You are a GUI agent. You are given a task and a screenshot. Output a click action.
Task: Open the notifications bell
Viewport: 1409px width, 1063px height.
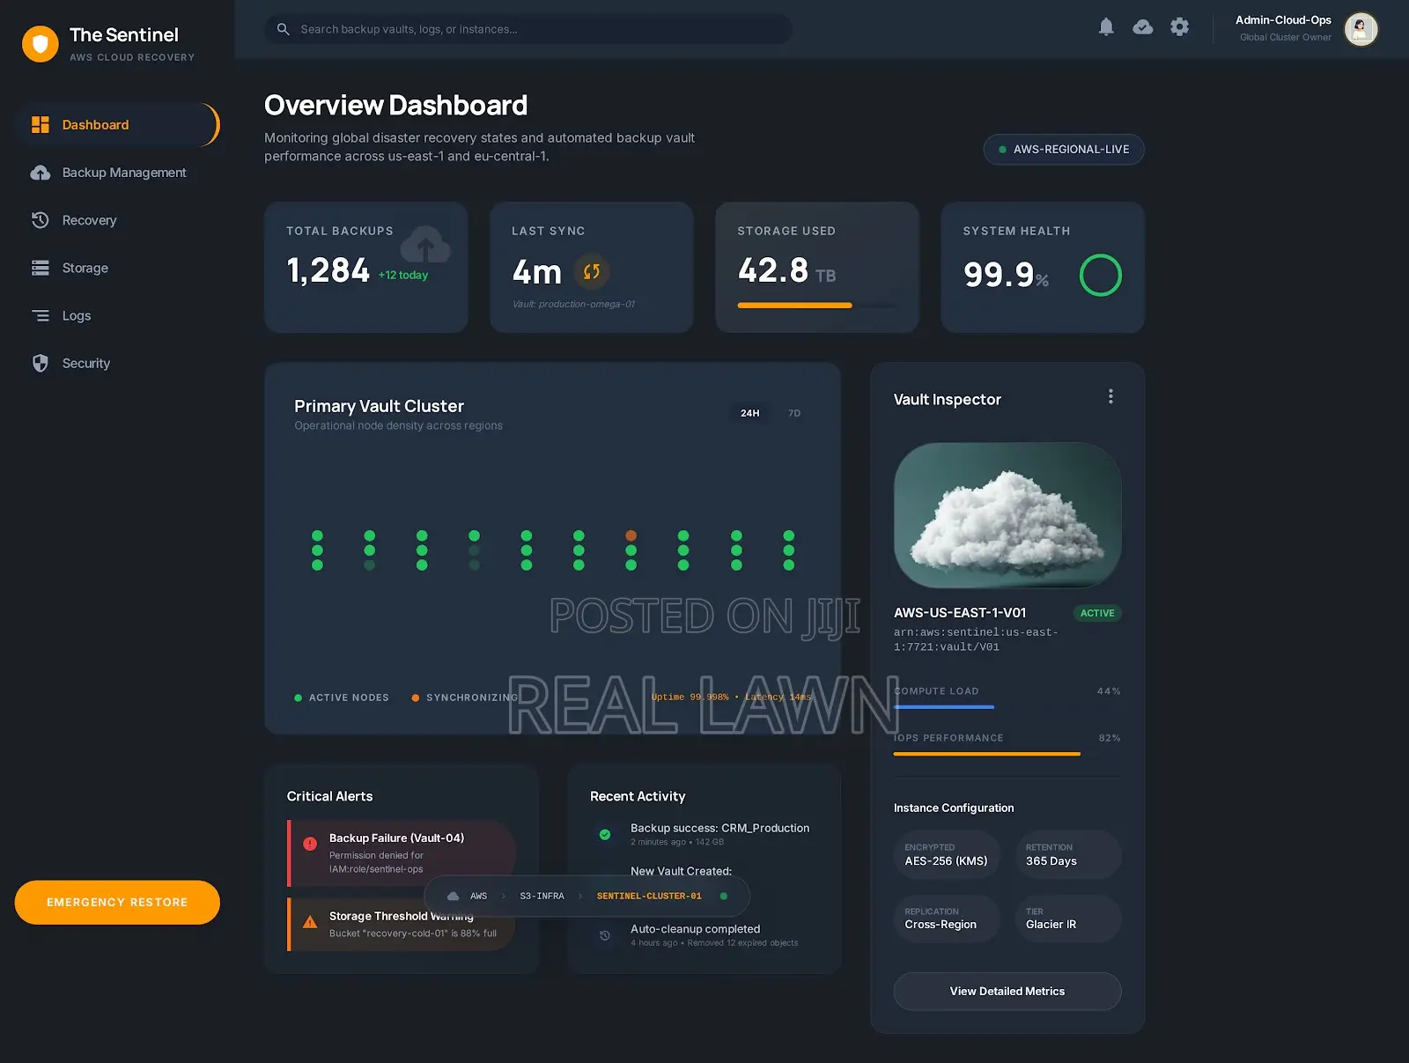coord(1106,27)
